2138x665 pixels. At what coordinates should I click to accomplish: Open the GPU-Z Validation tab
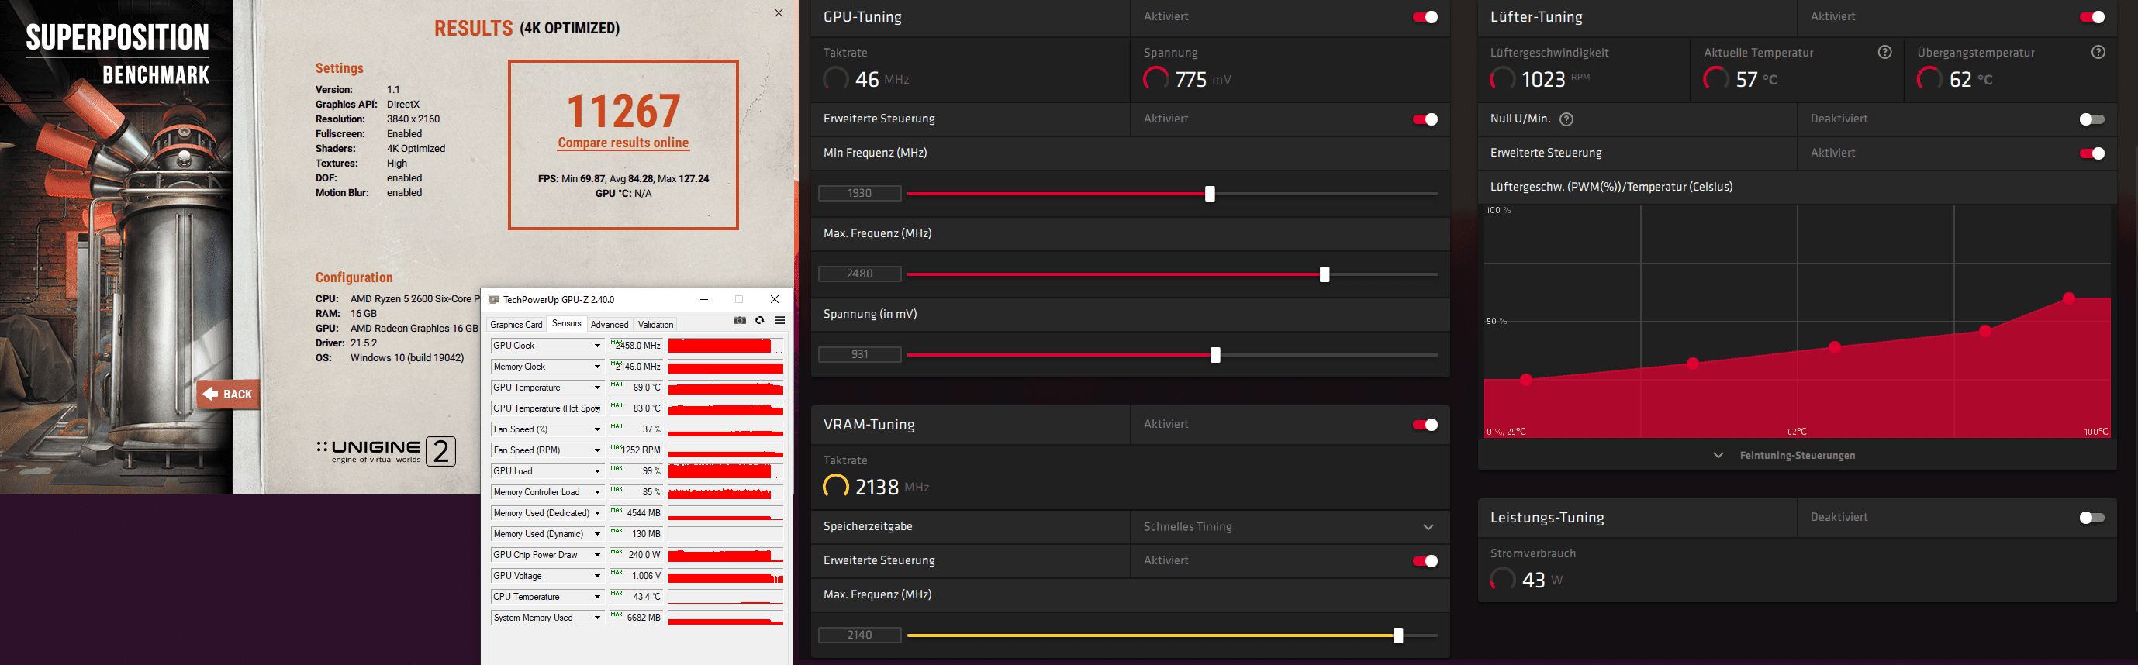(656, 325)
